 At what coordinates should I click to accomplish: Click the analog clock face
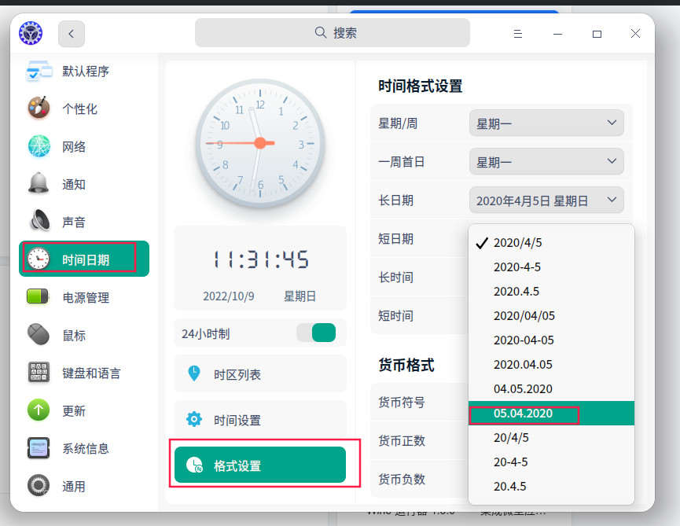click(260, 143)
